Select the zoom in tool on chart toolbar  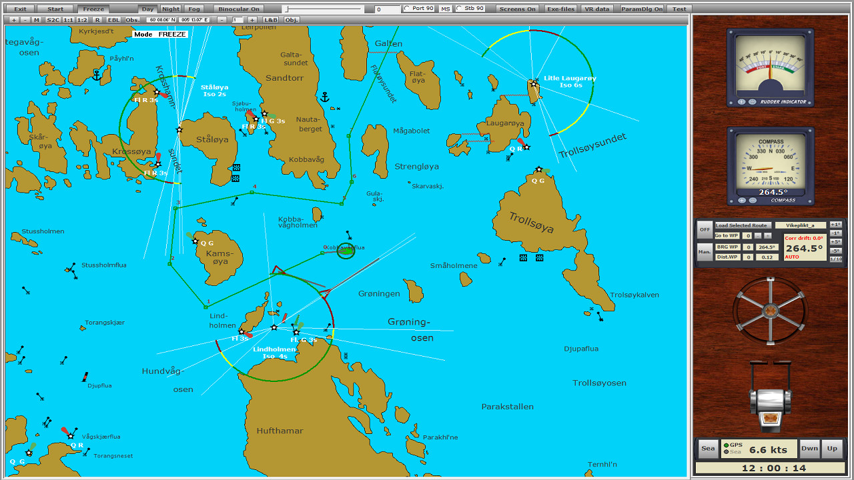click(x=13, y=19)
